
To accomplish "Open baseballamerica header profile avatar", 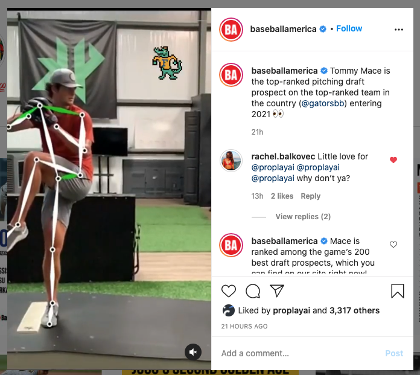I will pyautogui.click(x=231, y=30).
